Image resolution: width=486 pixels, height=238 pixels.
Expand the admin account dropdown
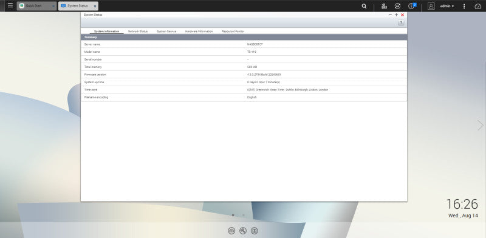click(447, 6)
